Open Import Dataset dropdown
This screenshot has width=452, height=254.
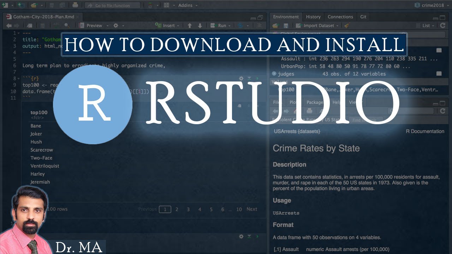[317, 25]
